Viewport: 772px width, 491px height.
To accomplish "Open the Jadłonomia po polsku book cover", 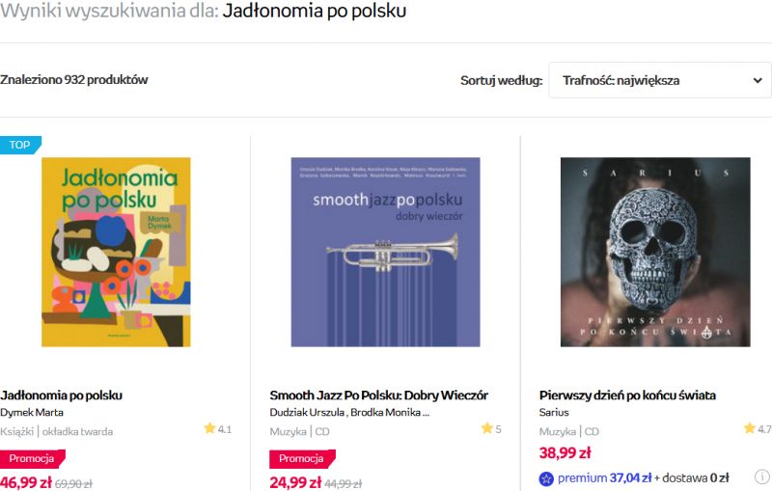I will click(x=116, y=252).
